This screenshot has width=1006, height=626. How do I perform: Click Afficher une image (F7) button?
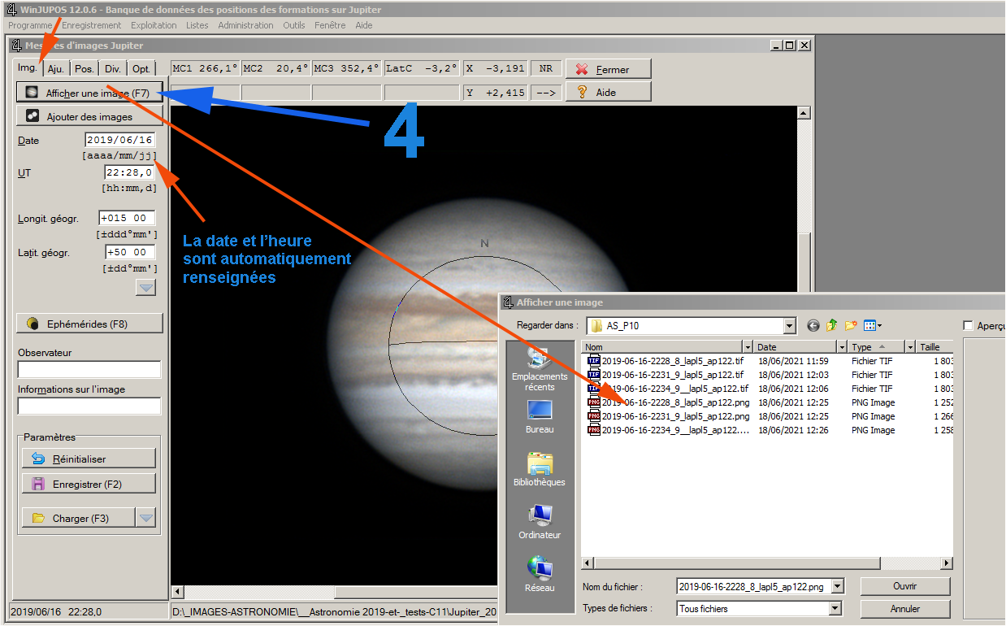point(90,93)
